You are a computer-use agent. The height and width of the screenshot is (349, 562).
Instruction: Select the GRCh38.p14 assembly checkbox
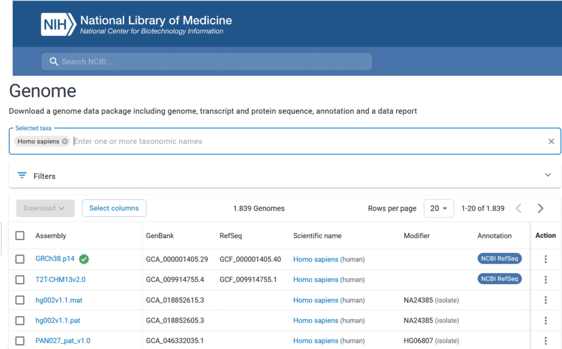click(x=20, y=259)
